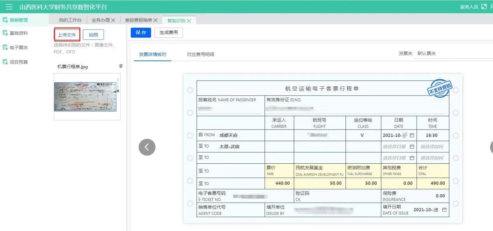This screenshot has height=231, width=493.
Task: Close the 智能识别 tab
Action: click(x=189, y=21)
